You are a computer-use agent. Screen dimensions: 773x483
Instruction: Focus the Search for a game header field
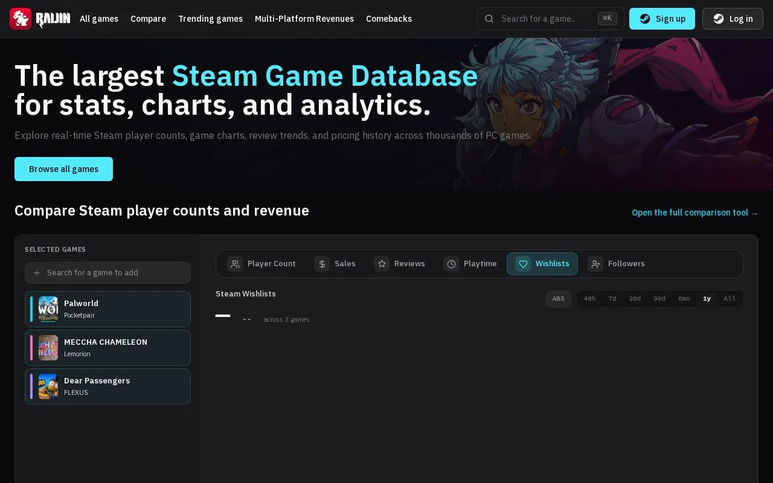[x=550, y=19]
